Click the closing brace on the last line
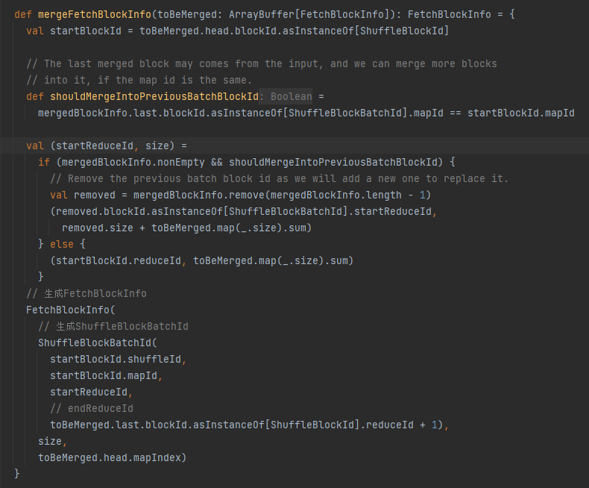 coord(17,474)
